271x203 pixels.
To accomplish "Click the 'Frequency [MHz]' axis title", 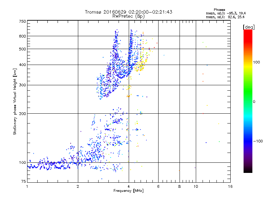I will pyautogui.click(x=128, y=191).
